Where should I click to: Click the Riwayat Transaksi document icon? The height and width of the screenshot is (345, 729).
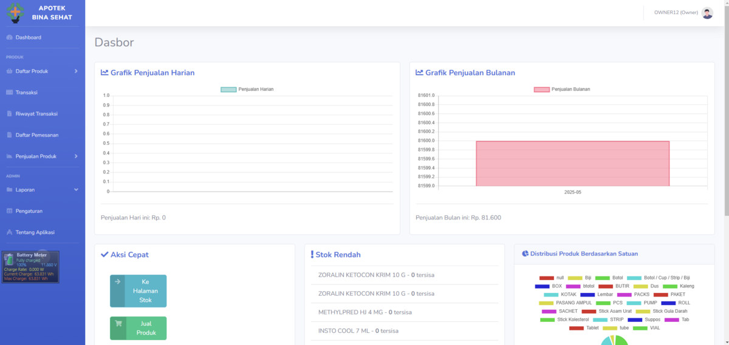click(9, 113)
